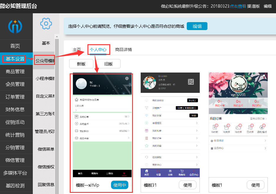Click the gear icon inside 模板一xlfvip preview
The height and width of the screenshot is (194, 276).
[x=127, y=79]
